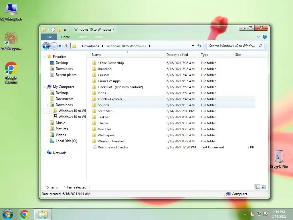Switch to the View ribbon tab

(98, 37)
